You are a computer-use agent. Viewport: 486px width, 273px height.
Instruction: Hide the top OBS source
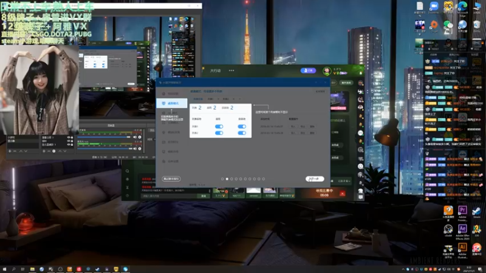(x=69, y=137)
